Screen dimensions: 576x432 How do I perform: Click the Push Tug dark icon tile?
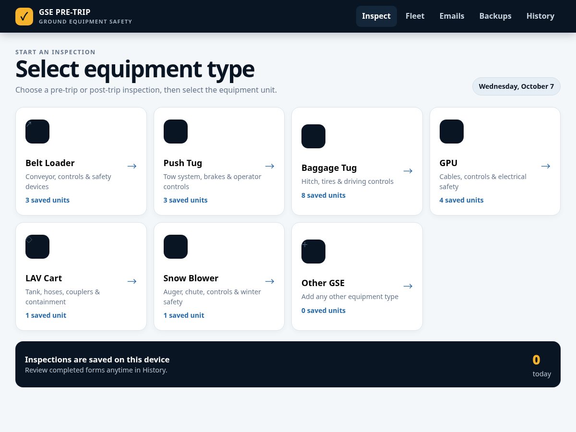coord(176,132)
